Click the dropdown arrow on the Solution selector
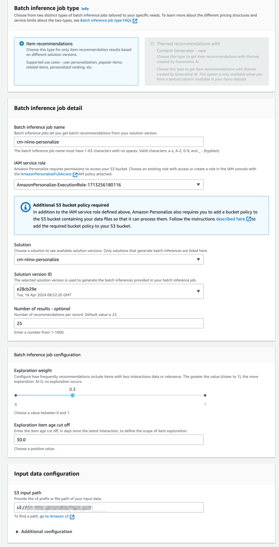The image size is (279, 547). [x=198, y=259]
